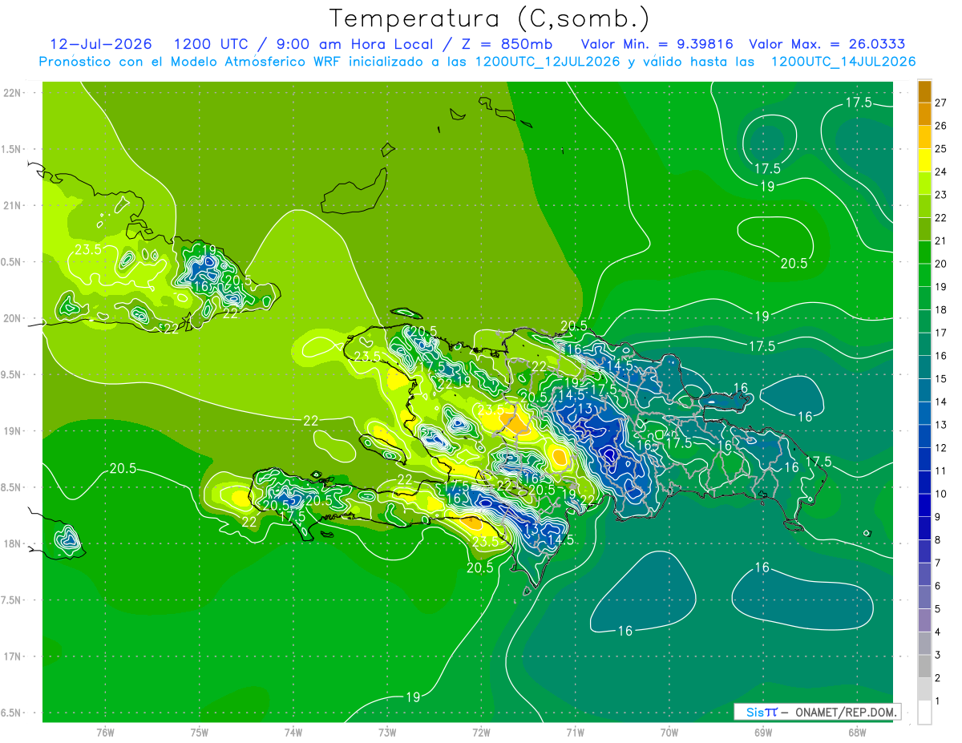Viewport: 962px width, 743px height.
Task: Click the "70W" longitude axis label
Action: coord(669,733)
